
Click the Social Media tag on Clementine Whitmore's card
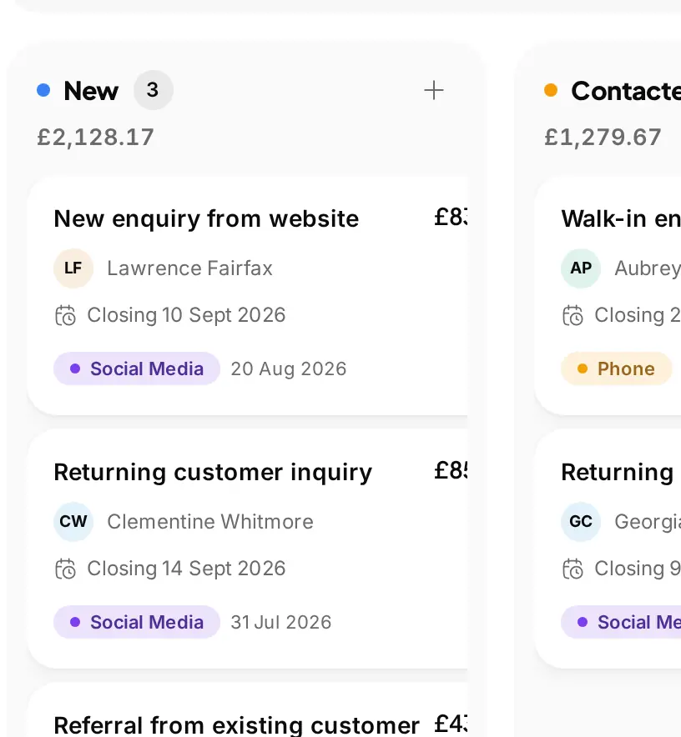137,622
